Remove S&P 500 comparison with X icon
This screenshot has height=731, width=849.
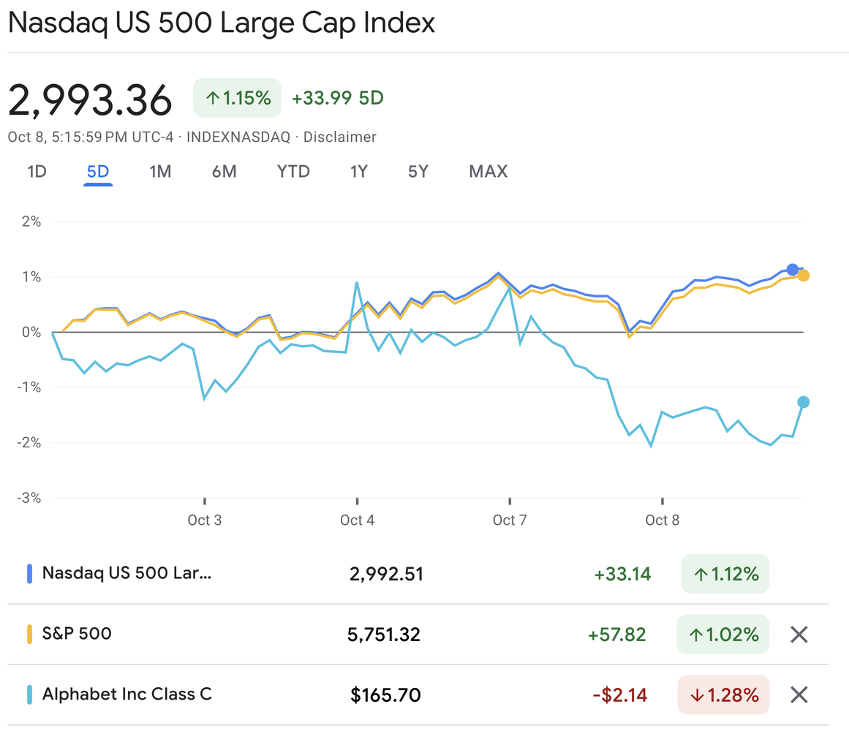[799, 635]
